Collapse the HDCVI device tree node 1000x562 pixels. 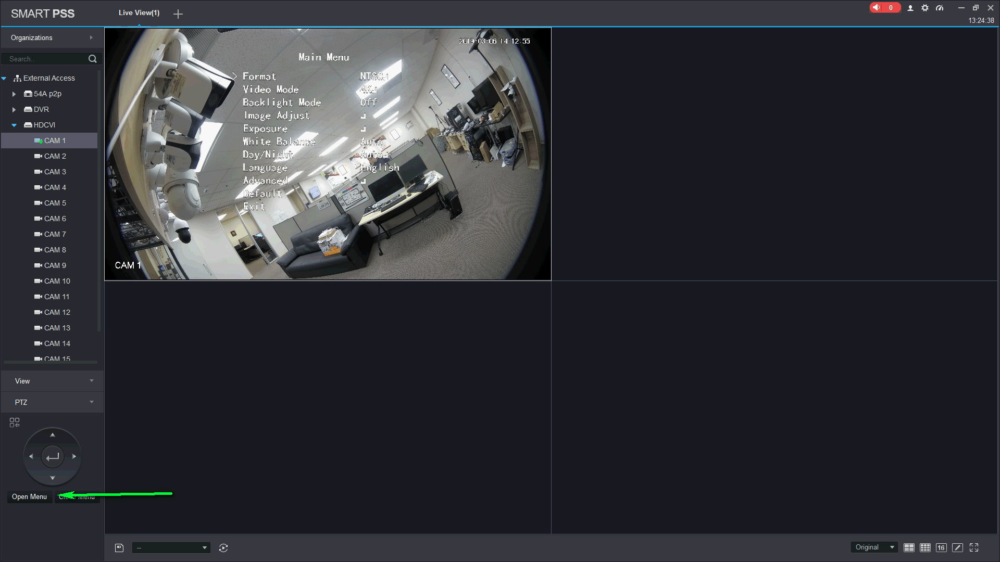tap(14, 125)
